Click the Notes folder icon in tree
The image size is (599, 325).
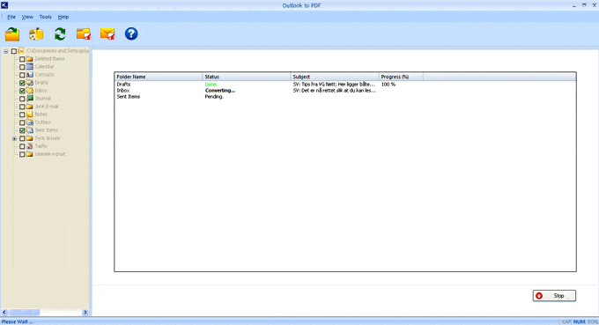29,114
